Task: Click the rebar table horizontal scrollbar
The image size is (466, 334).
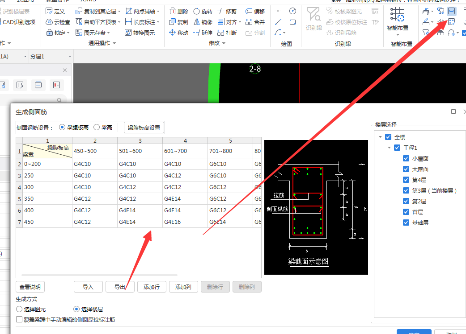Action: 100,275
